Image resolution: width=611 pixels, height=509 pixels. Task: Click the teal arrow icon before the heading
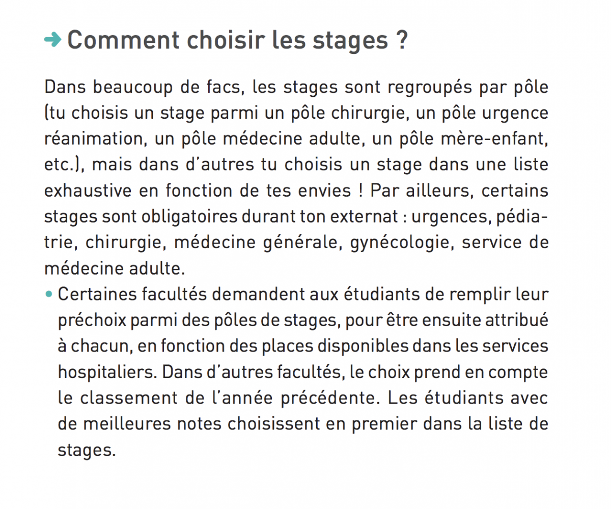tap(53, 41)
